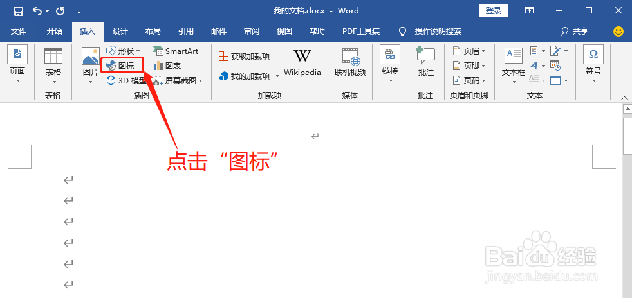Click the 登录 sign-in button
Image resolution: width=632 pixels, height=298 pixels.
pos(494,11)
